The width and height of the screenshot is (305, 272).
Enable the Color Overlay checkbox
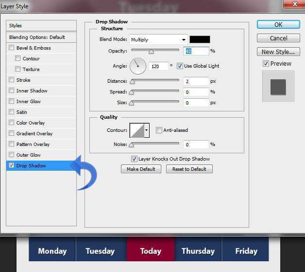point(12,123)
